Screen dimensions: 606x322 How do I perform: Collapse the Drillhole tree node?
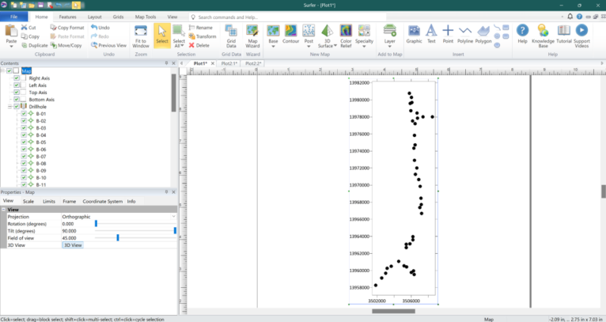[10, 106]
